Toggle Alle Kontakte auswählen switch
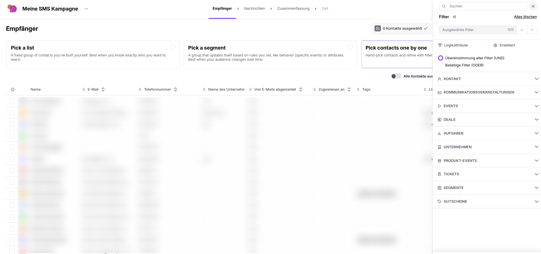 [x=396, y=76]
